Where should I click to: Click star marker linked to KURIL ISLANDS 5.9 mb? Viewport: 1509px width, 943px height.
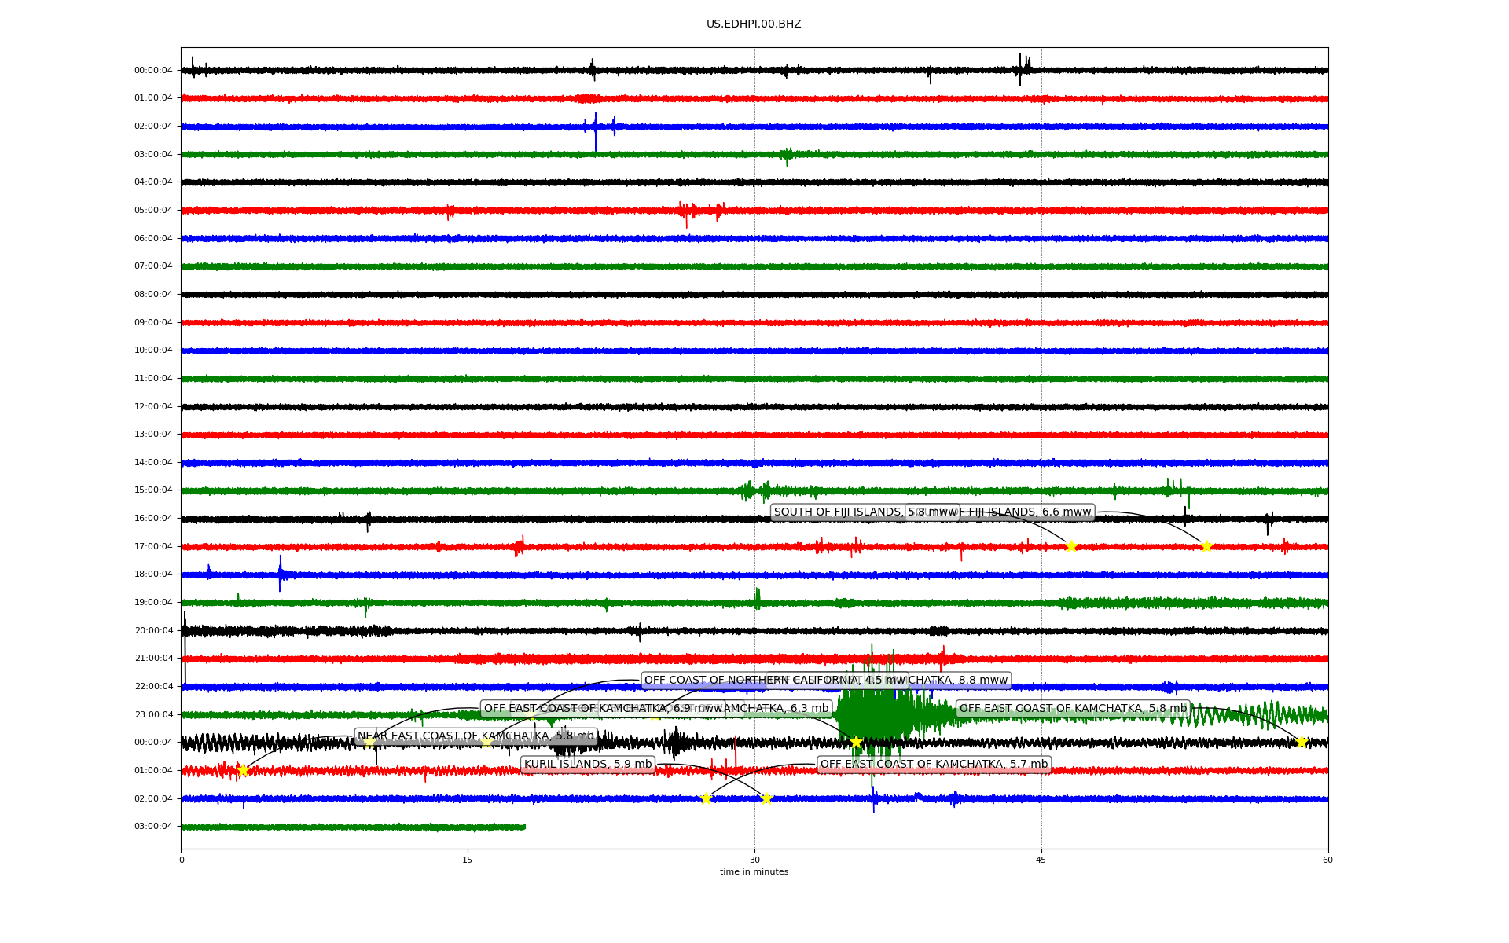click(x=766, y=799)
